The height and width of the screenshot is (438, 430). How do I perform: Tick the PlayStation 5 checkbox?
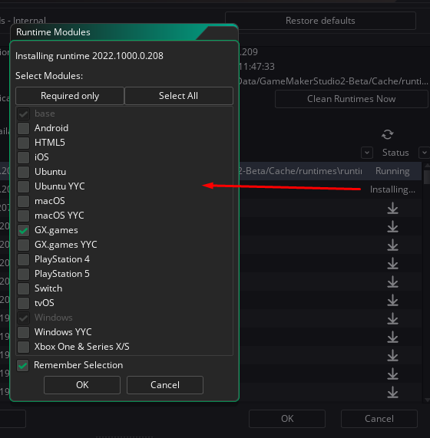click(24, 274)
